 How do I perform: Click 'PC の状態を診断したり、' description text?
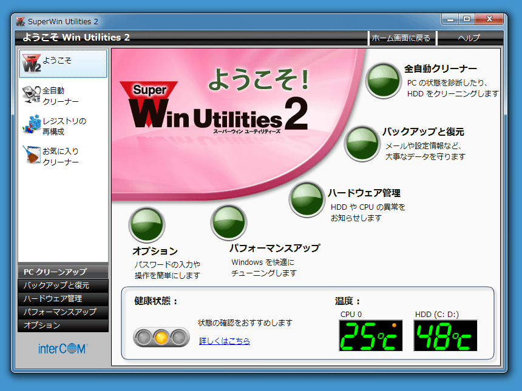point(447,83)
